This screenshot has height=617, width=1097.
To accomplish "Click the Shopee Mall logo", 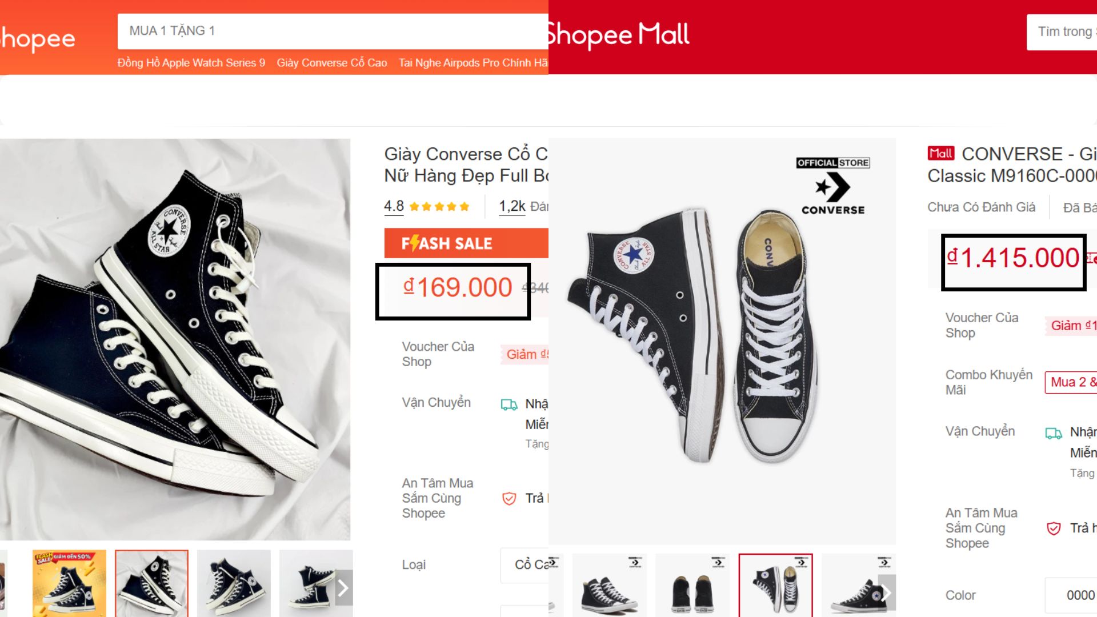I will (617, 34).
